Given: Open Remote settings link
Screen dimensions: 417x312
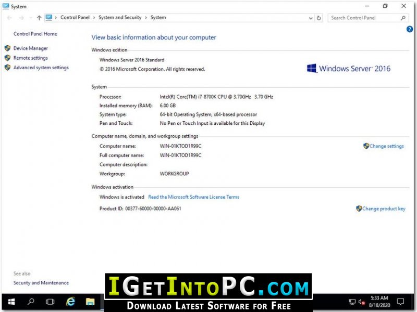Looking at the screenshot, I should click(31, 58).
